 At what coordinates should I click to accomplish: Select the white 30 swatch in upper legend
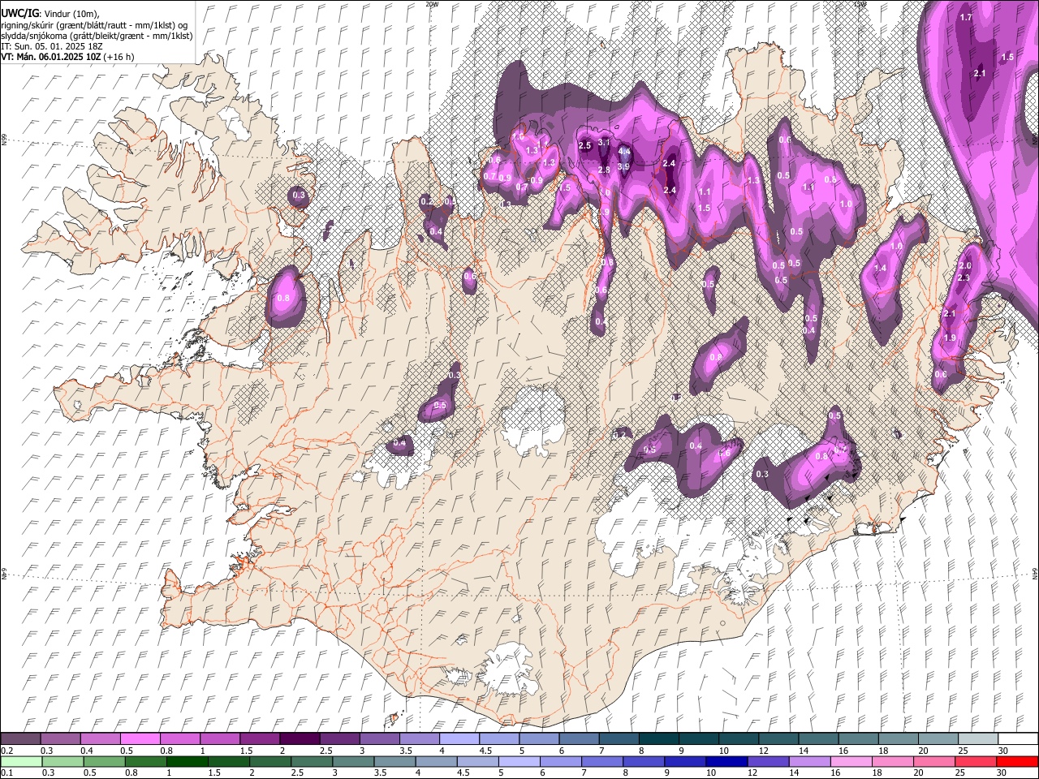pos(1017,739)
